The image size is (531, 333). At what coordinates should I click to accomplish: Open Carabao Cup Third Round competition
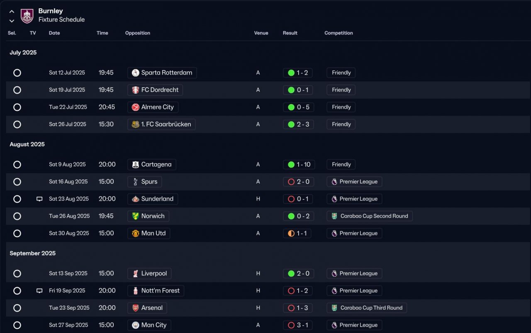371,308
